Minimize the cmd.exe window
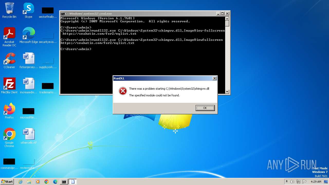Viewport: 329px width, 185px height. (218, 14)
